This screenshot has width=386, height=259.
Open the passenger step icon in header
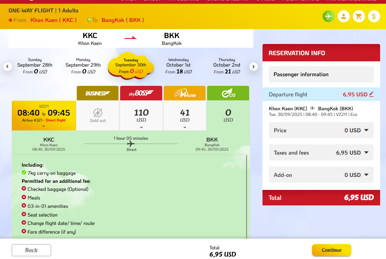(344, 16)
